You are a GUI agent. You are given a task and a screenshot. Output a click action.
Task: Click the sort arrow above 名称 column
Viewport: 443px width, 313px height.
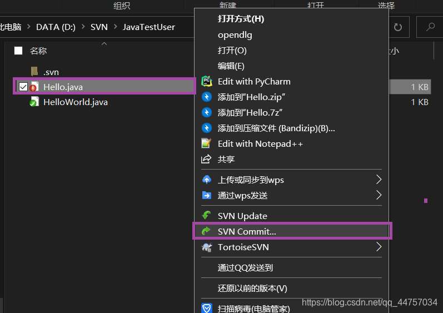[x=104, y=43]
